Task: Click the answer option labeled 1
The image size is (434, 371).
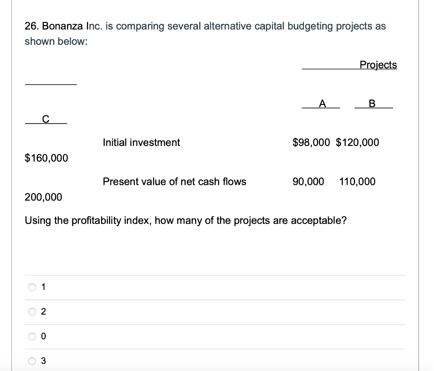Action: 43,287
